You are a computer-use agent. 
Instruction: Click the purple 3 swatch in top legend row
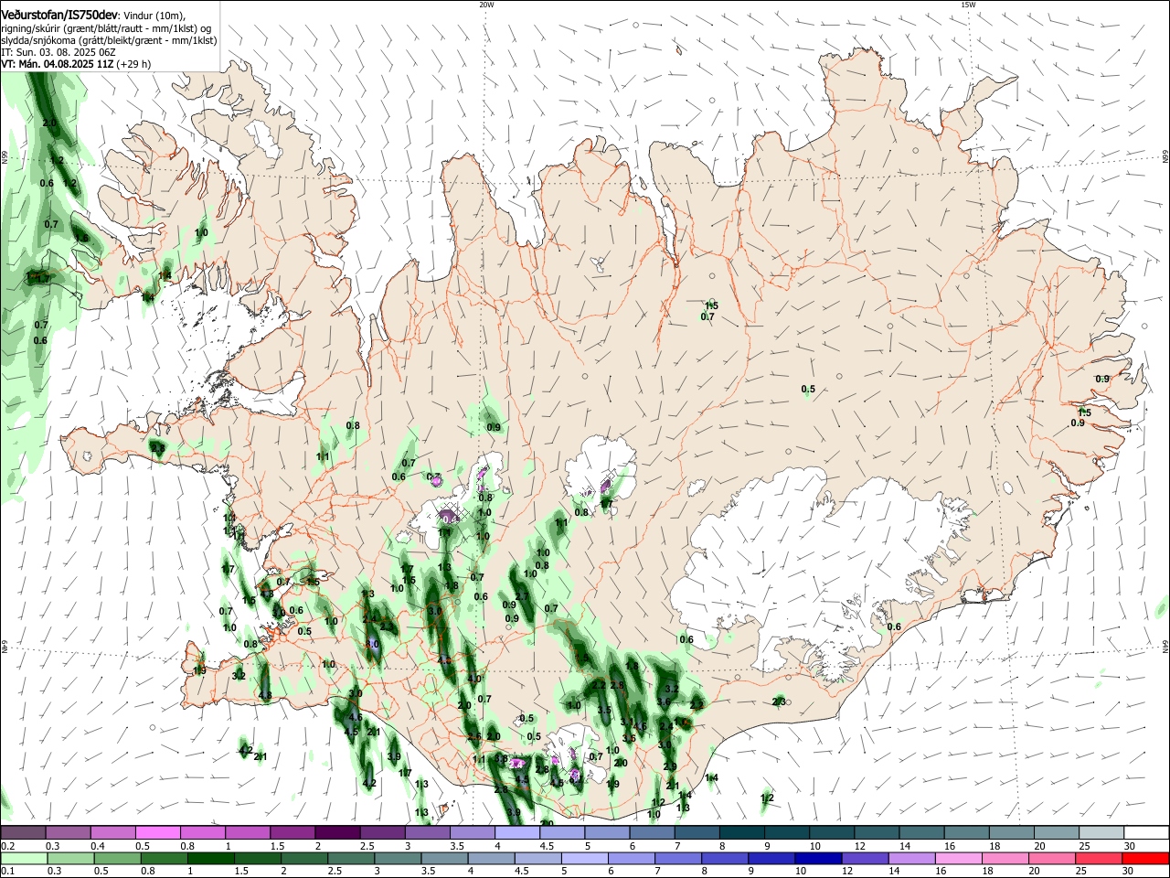coord(428,832)
